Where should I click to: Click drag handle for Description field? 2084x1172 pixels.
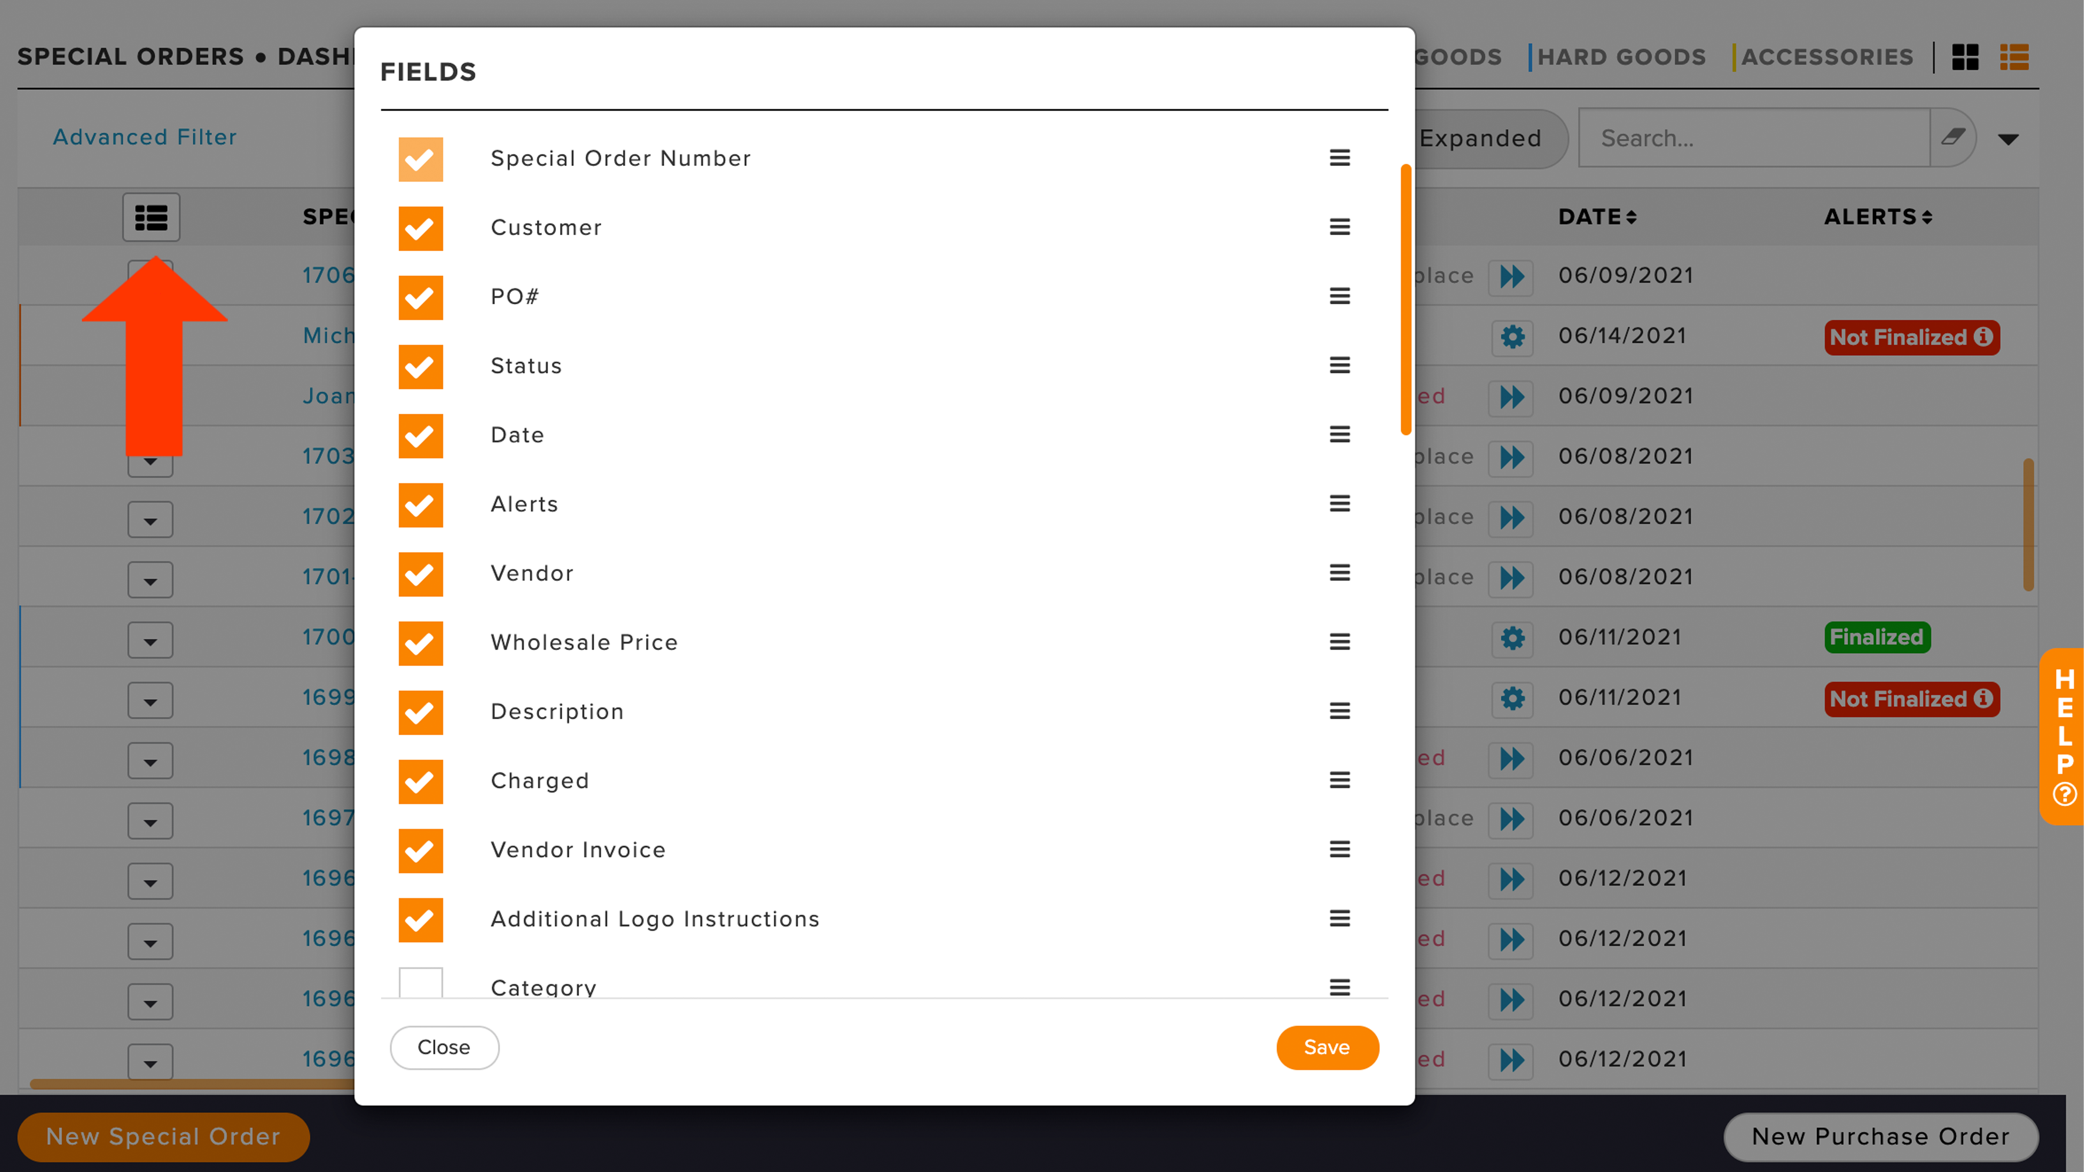(1340, 711)
